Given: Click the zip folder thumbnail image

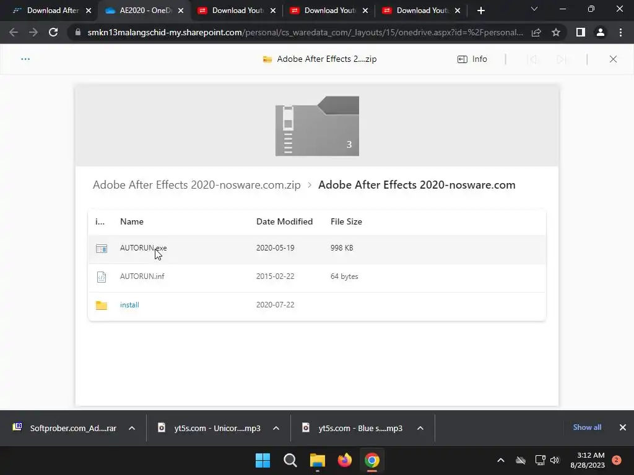Looking at the screenshot, I should tap(317, 126).
